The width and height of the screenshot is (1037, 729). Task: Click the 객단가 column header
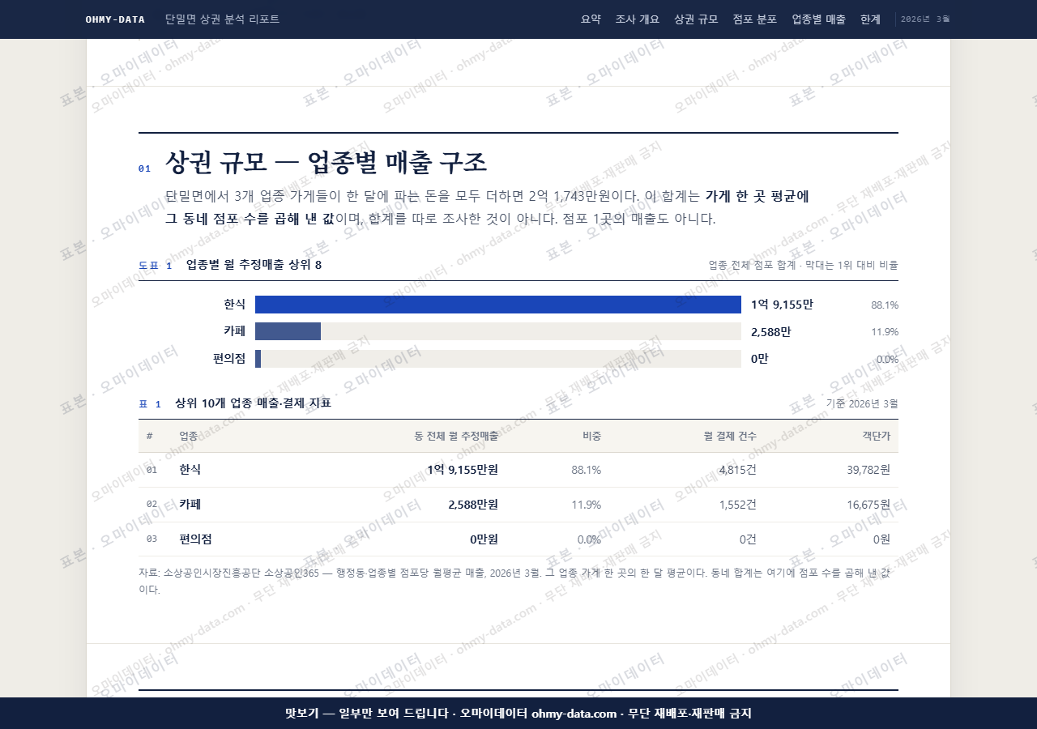[x=876, y=436]
